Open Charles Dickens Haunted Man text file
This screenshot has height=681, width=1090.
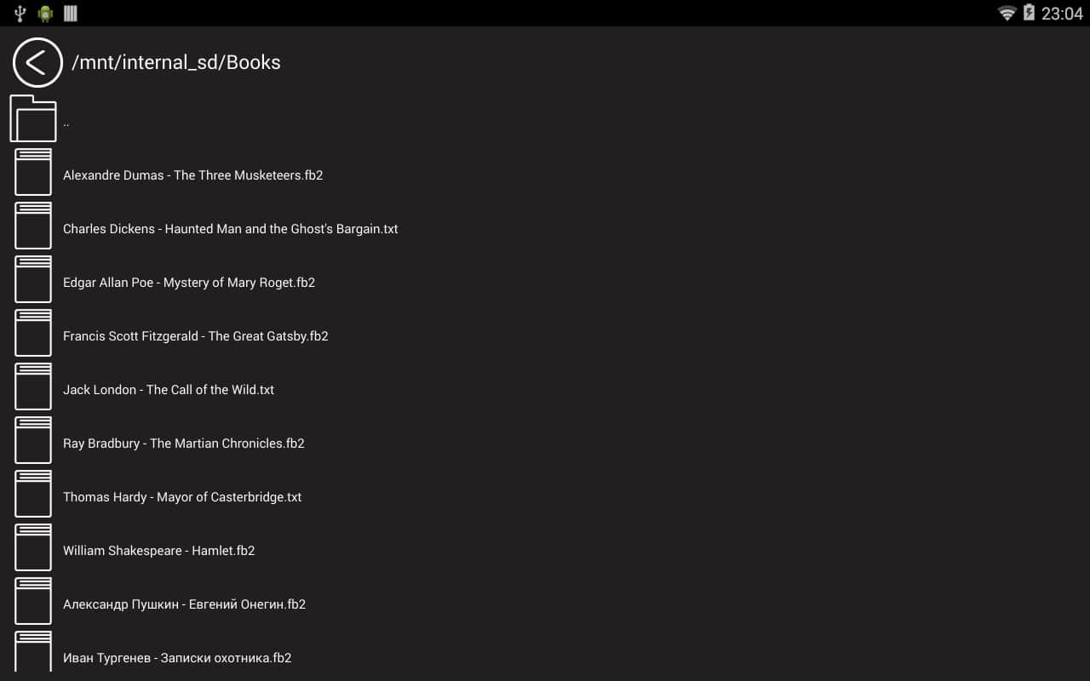click(230, 229)
